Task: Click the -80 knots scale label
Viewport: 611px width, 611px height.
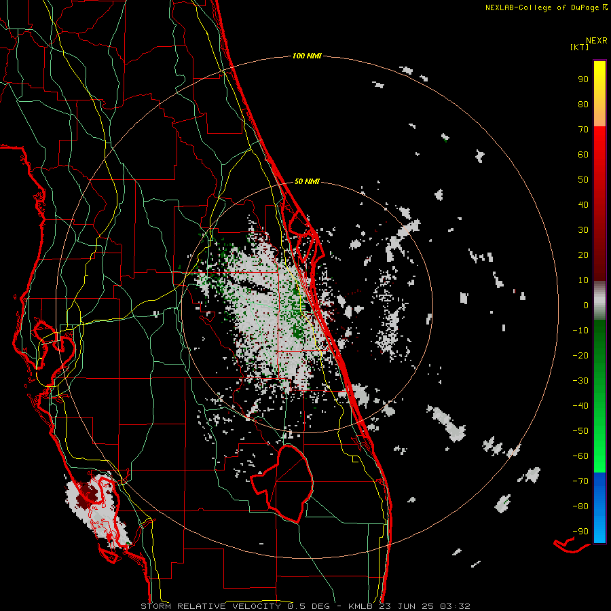Action: [x=580, y=506]
